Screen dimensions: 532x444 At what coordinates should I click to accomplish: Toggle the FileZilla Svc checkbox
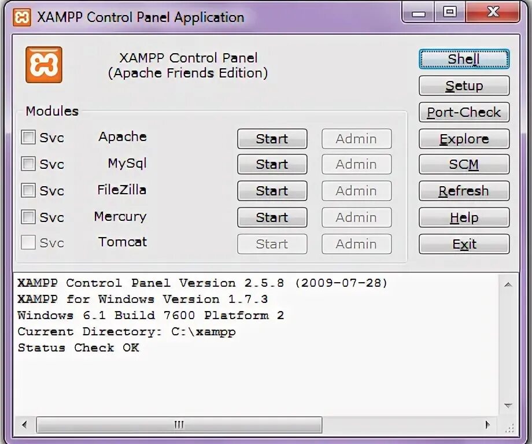(28, 190)
